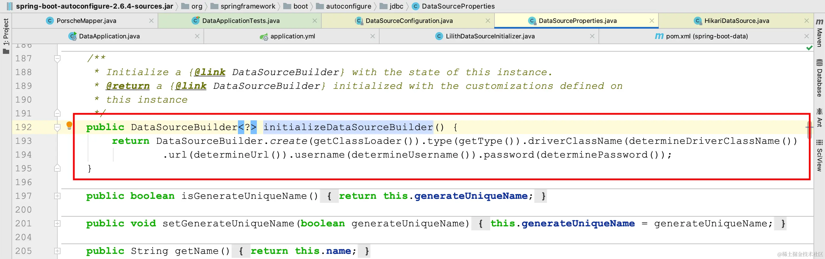Image resolution: width=825 pixels, height=259 pixels.
Task: Close the pom.xml tab
Action: tap(806, 36)
